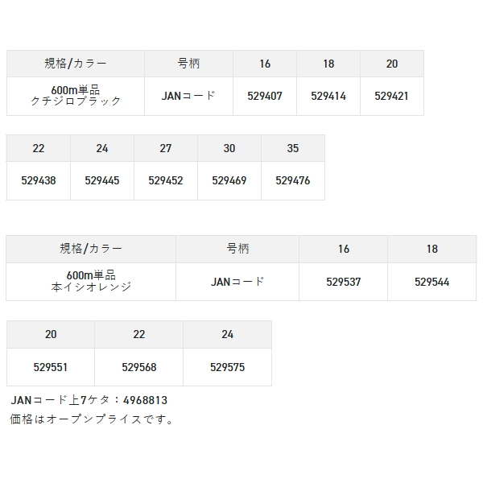Click the cell showing 529469
Image resolution: width=483 pixels, height=483 pixels.
pyautogui.click(x=229, y=181)
